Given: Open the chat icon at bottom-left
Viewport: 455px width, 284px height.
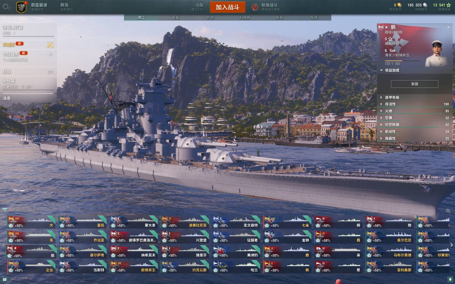Looking at the screenshot, I should point(5,280).
